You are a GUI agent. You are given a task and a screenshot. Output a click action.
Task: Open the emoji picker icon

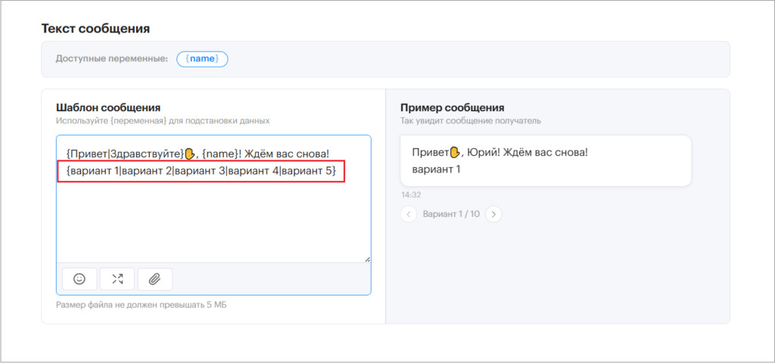point(79,279)
